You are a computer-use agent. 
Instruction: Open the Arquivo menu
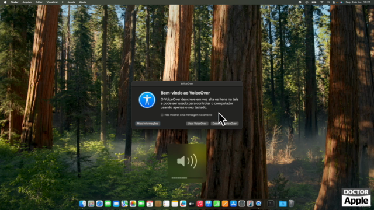coord(27,2)
